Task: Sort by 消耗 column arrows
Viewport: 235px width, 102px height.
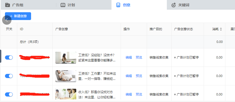Action: click(x=221, y=29)
